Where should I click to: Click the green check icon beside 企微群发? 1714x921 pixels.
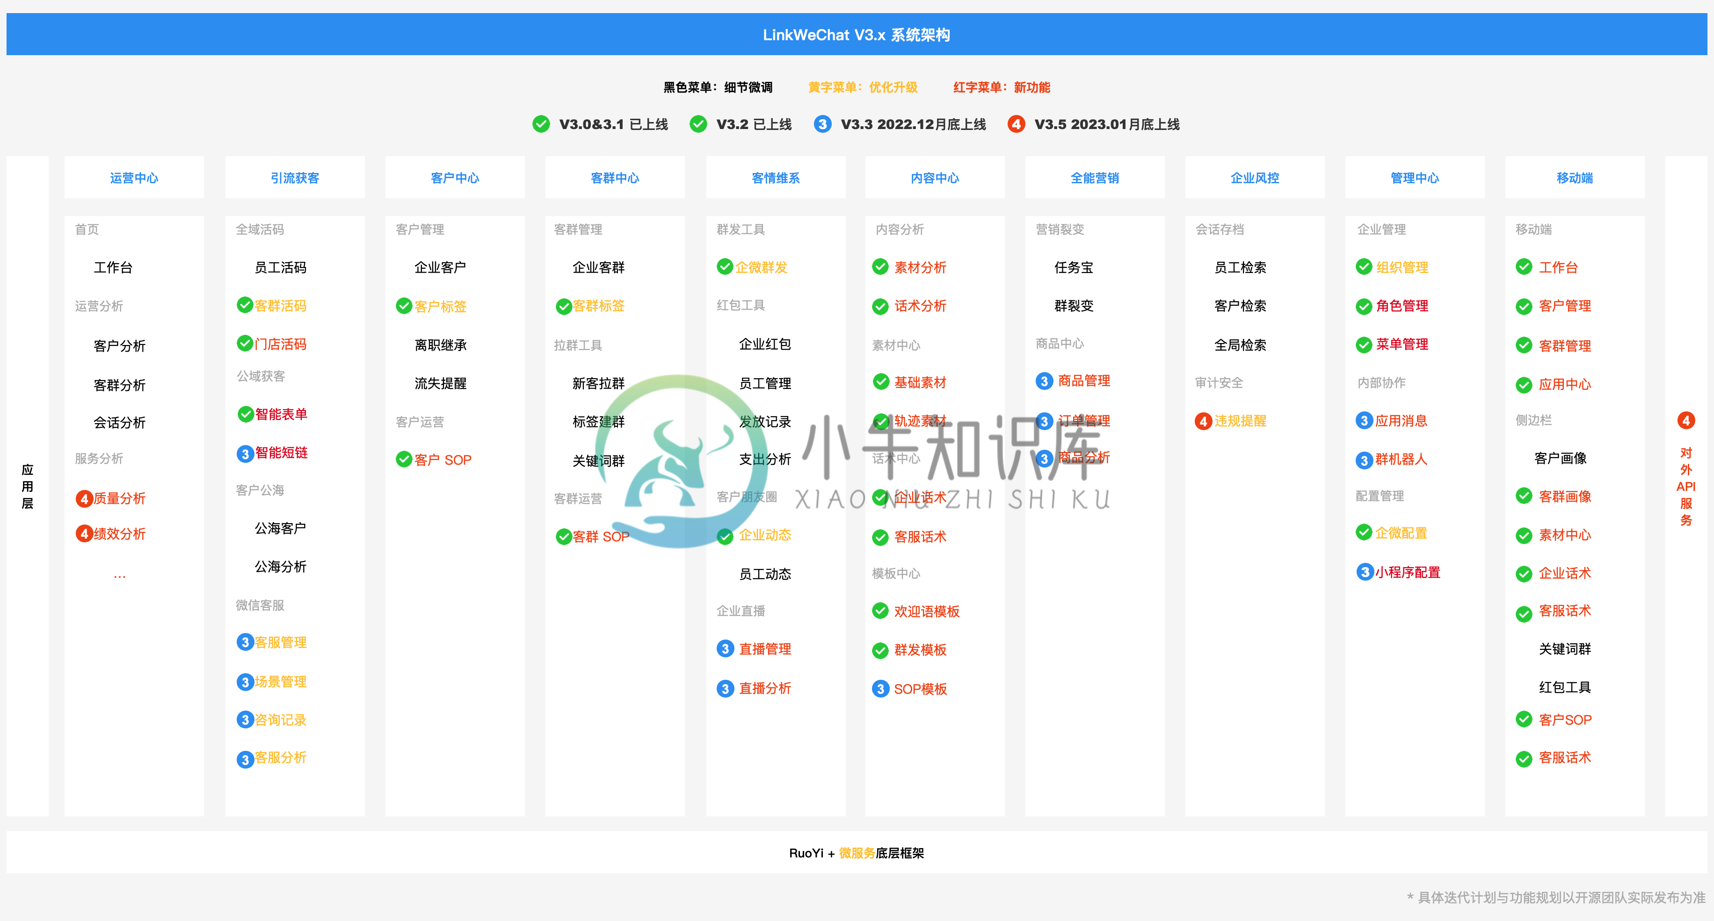tap(725, 266)
